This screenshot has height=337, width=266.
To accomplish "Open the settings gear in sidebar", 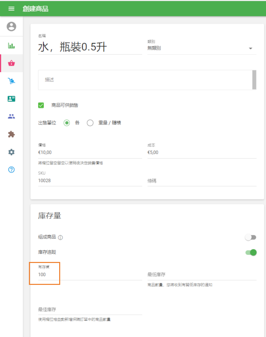I will point(11,152).
